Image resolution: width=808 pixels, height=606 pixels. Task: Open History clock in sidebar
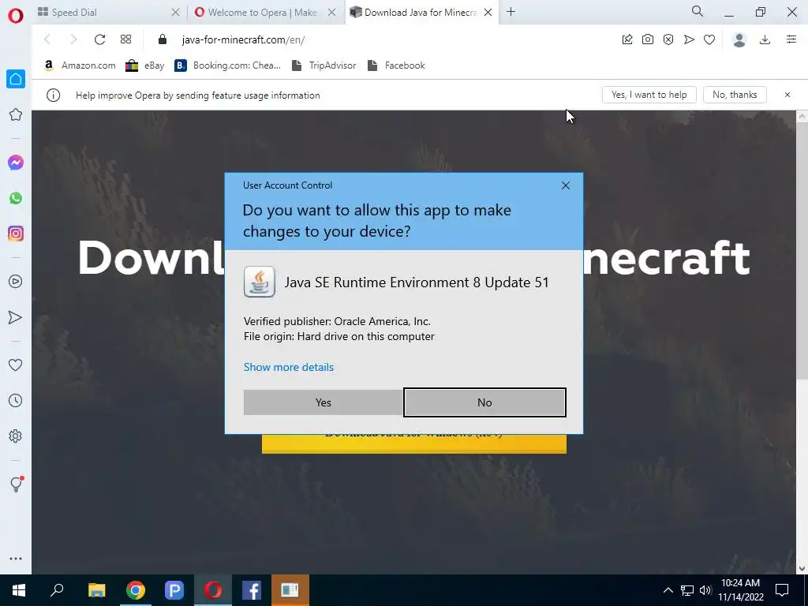pos(16,400)
